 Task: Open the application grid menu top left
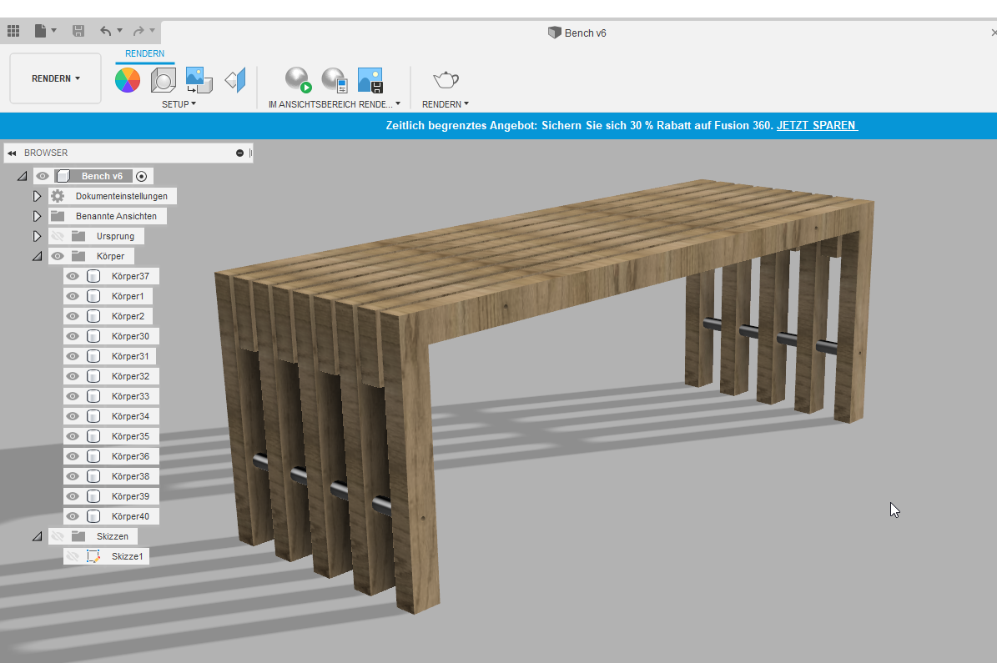[13, 30]
